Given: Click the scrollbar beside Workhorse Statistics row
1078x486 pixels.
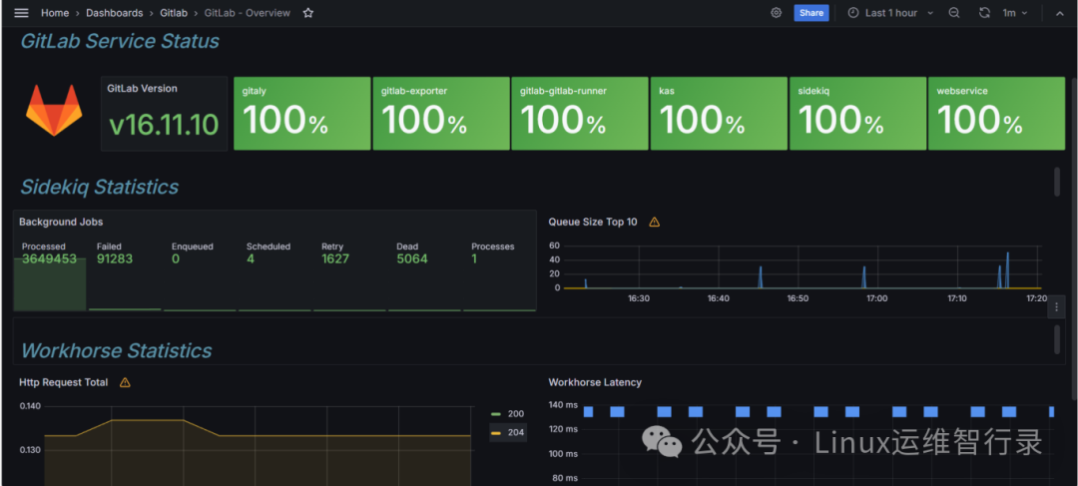Looking at the screenshot, I should coord(1057,340).
